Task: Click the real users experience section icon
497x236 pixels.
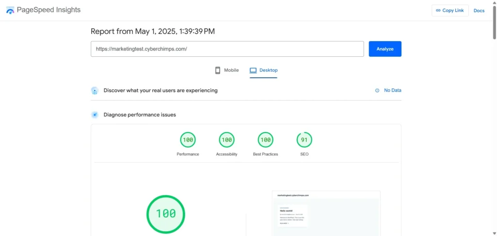Action: (x=95, y=91)
